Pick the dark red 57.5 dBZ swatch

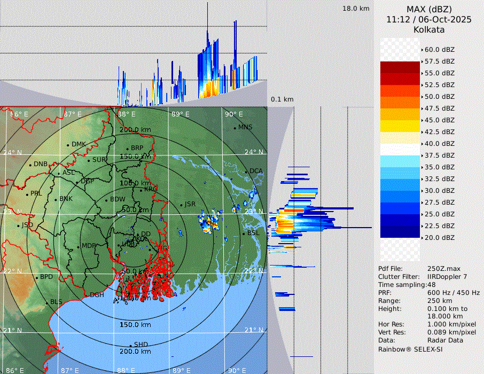(400, 67)
